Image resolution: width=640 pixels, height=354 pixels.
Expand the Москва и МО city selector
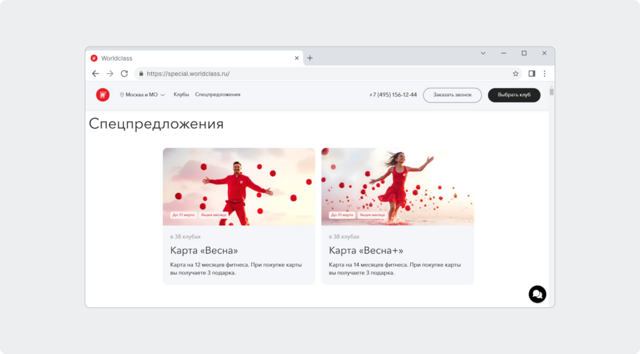coord(142,95)
